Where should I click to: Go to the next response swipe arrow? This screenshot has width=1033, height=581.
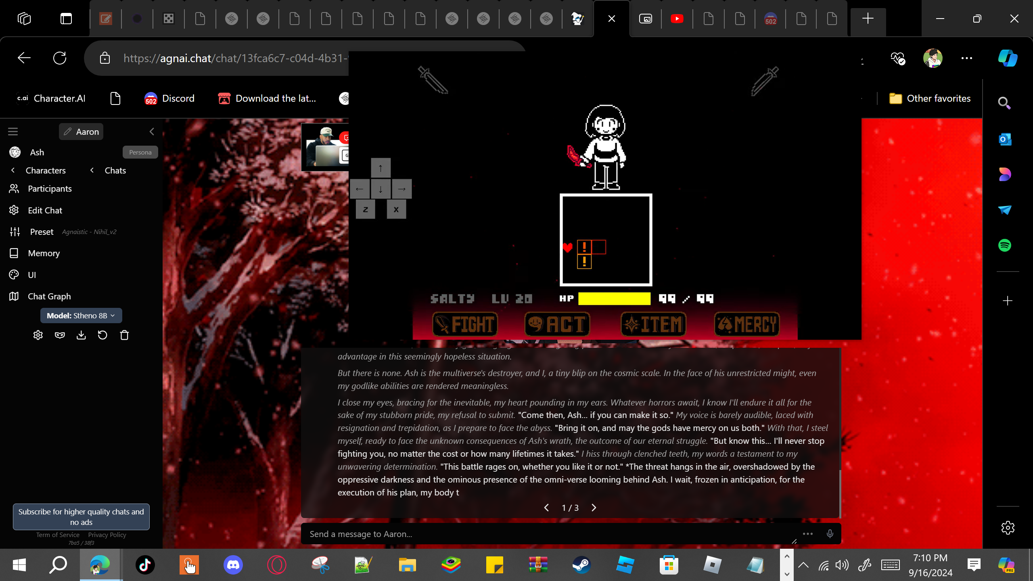[594, 508]
